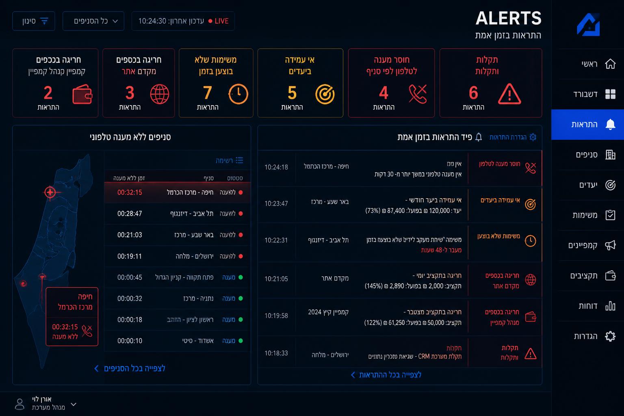Click the 10:21:05 timestamp in the feed
Image resolution: width=624 pixels, height=416 pixels.
pos(276,279)
